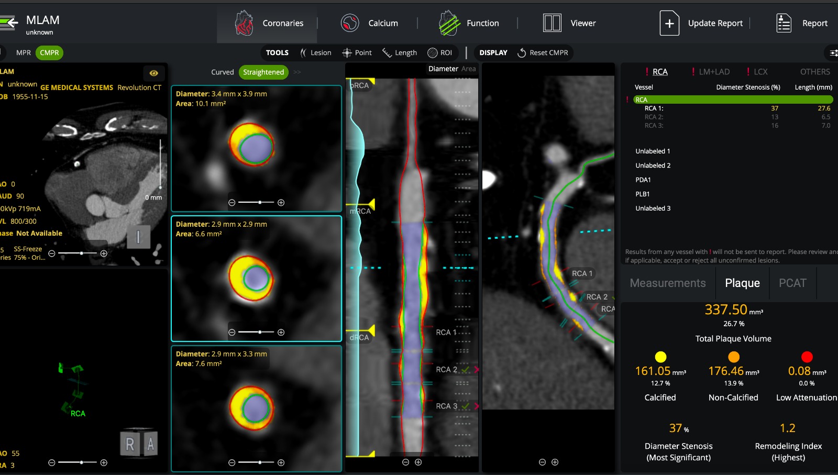Accept RCA 2 lesion green checkmark

[465, 370]
